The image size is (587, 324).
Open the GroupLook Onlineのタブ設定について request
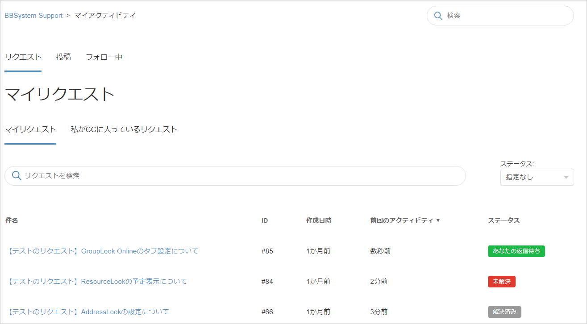coord(102,251)
